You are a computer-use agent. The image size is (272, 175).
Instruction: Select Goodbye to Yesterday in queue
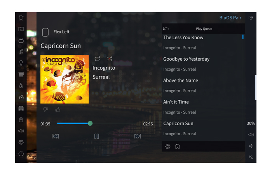pyautogui.click(x=202, y=64)
